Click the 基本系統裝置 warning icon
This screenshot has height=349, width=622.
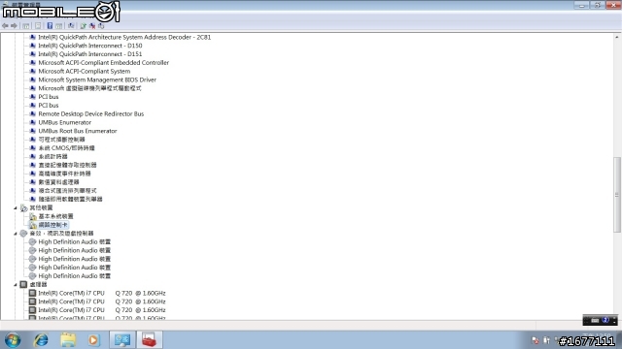[x=33, y=216]
